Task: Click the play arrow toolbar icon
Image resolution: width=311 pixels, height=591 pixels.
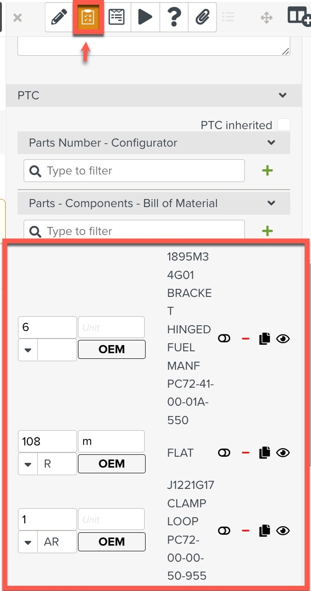Action: pyautogui.click(x=145, y=18)
